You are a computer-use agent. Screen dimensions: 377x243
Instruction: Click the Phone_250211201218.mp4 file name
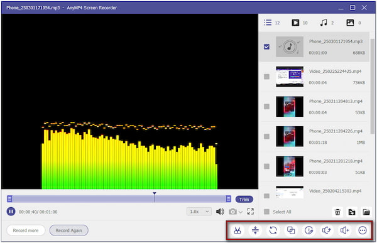click(336, 161)
